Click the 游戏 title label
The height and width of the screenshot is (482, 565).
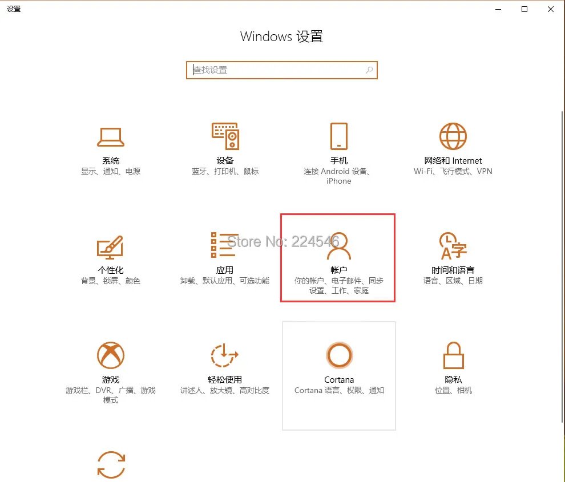(111, 380)
